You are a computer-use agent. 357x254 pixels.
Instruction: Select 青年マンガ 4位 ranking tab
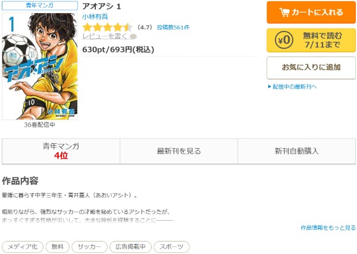(x=61, y=151)
